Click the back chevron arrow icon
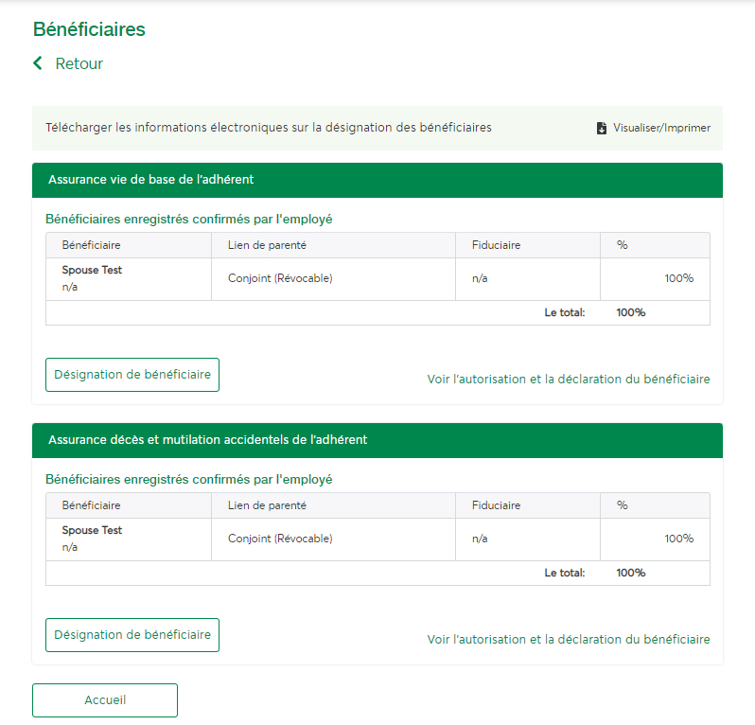 [38, 63]
